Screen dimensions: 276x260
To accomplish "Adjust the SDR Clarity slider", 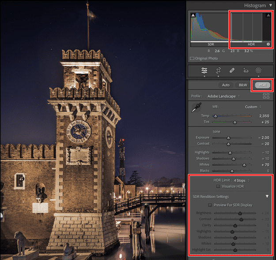I will pyautogui.click(x=235, y=226).
